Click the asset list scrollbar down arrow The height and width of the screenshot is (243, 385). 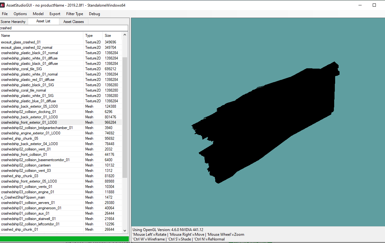125,230
